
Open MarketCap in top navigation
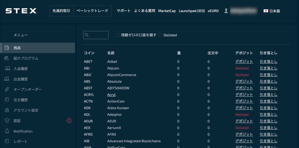pos(167,11)
